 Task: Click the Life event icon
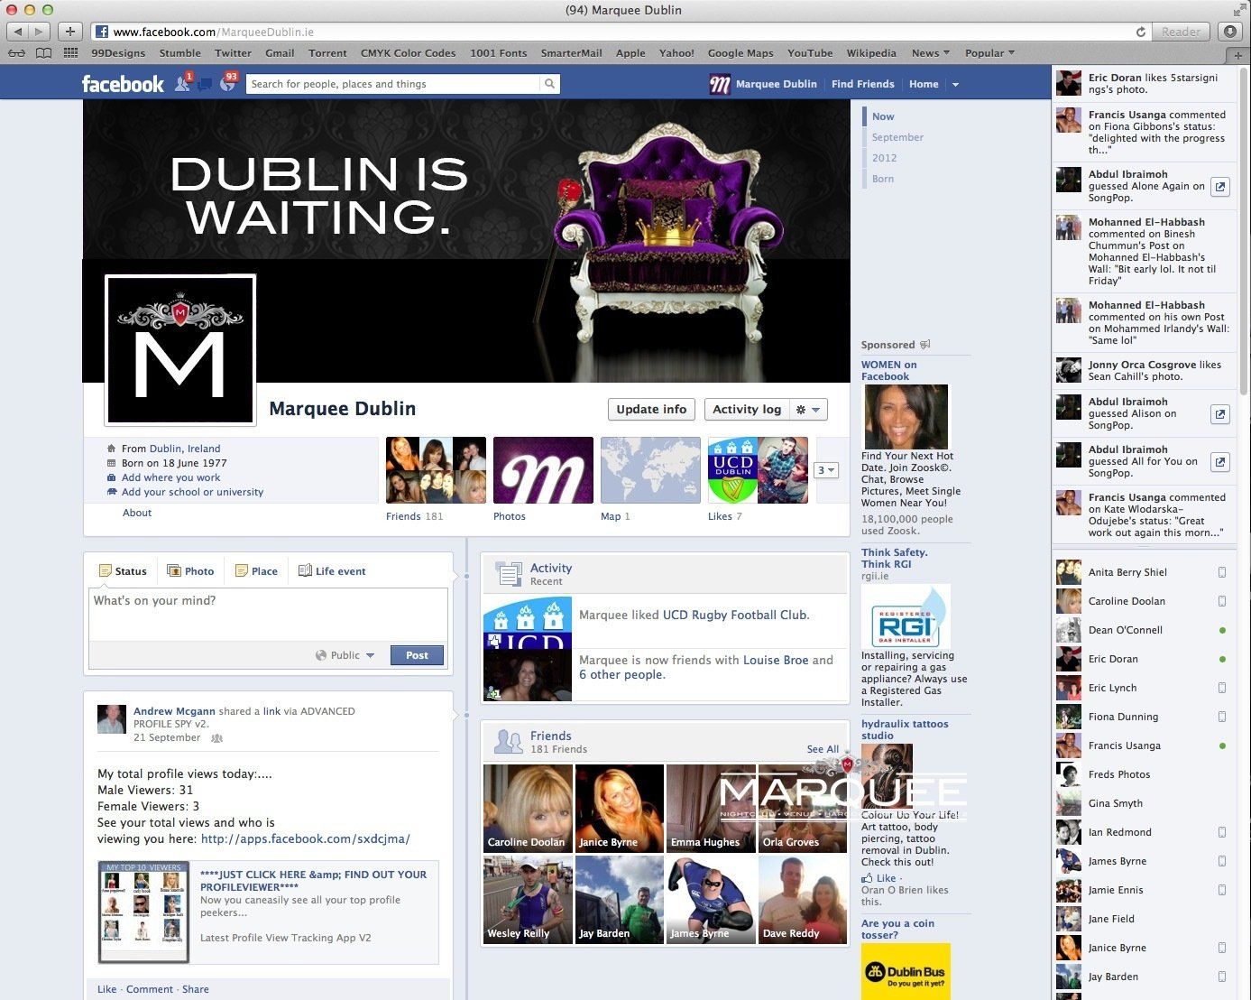point(305,570)
